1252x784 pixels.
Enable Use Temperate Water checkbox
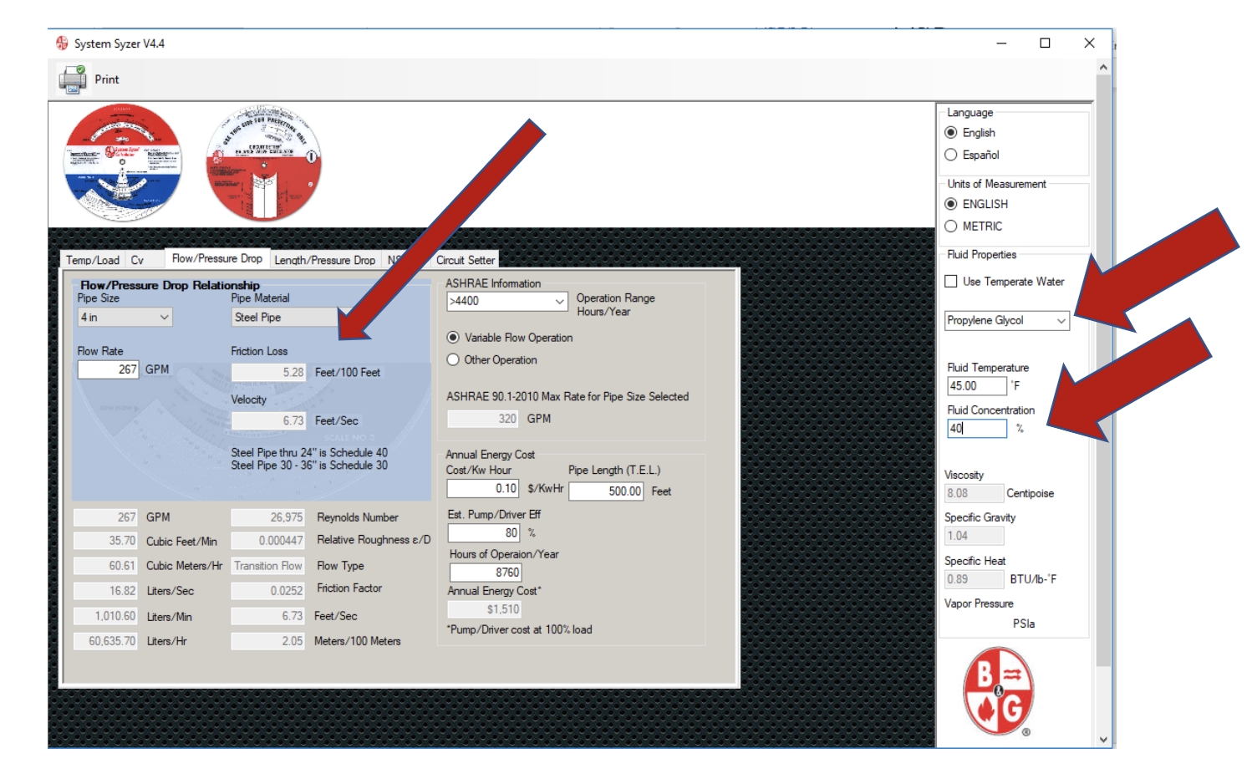[951, 282]
